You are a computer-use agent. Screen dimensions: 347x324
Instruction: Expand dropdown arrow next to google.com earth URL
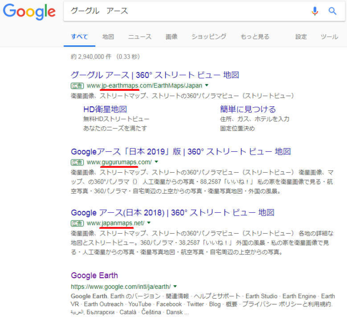click(x=175, y=286)
